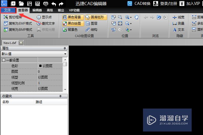This screenshot has height=135, width=203.
Task: Toggle 线宽 visibility
Action: click(178, 17)
